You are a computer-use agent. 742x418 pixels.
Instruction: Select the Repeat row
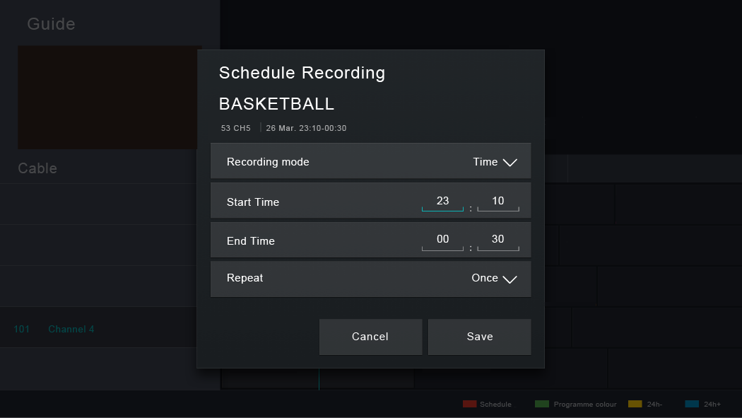pos(370,279)
